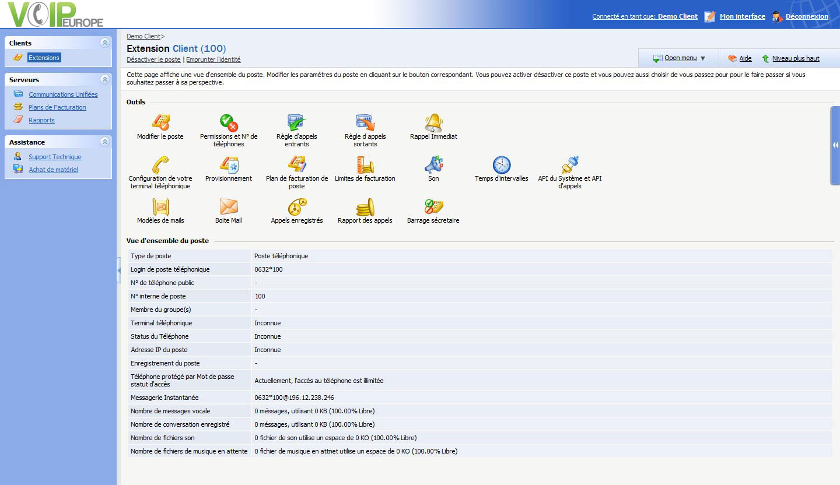This screenshot has height=485, width=840.
Task: Click the Désactiver le poste link
Action: (x=153, y=59)
